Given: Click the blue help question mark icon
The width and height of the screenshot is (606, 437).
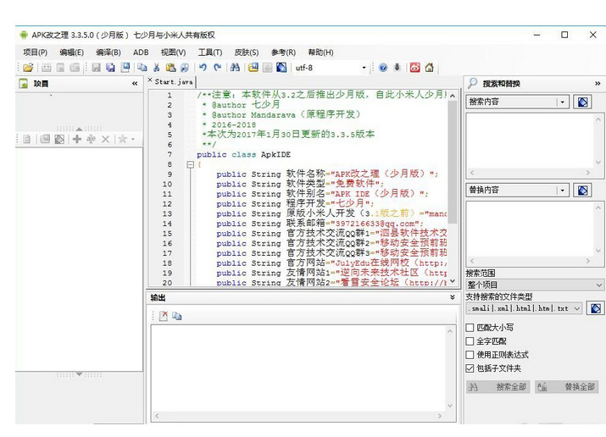Looking at the screenshot, I should tap(383, 68).
